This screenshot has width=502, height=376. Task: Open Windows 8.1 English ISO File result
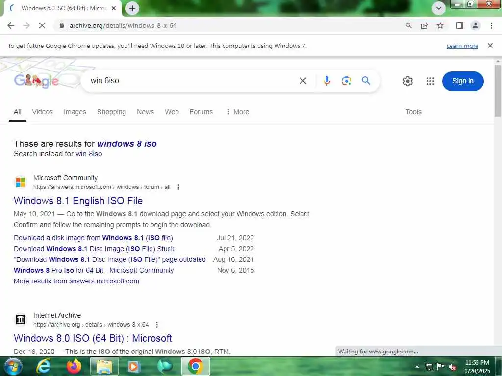pos(78,201)
